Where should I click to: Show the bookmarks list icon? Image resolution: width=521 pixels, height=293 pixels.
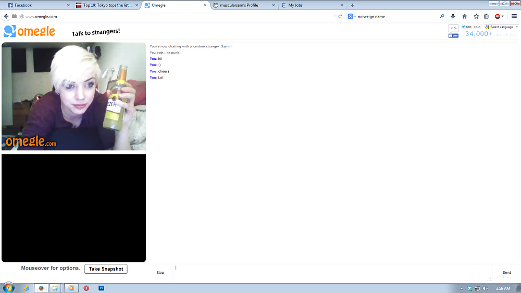(486, 16)
